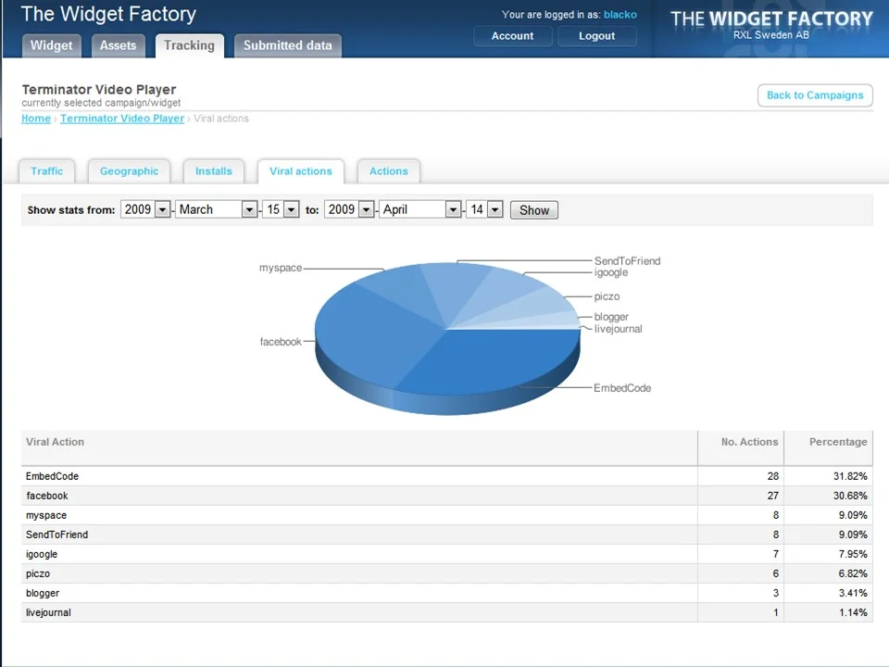The width and height of the screenshot is (889, 667).
Task: Open the end day dropdown showing 14
Action: [484, 210]
